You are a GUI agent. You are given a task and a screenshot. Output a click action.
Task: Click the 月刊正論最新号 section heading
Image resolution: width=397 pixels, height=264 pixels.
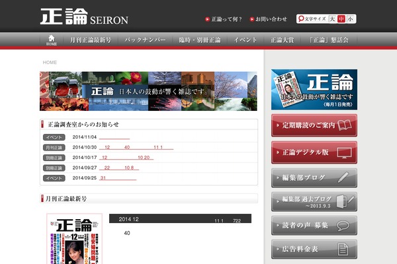tap(66, 199)
